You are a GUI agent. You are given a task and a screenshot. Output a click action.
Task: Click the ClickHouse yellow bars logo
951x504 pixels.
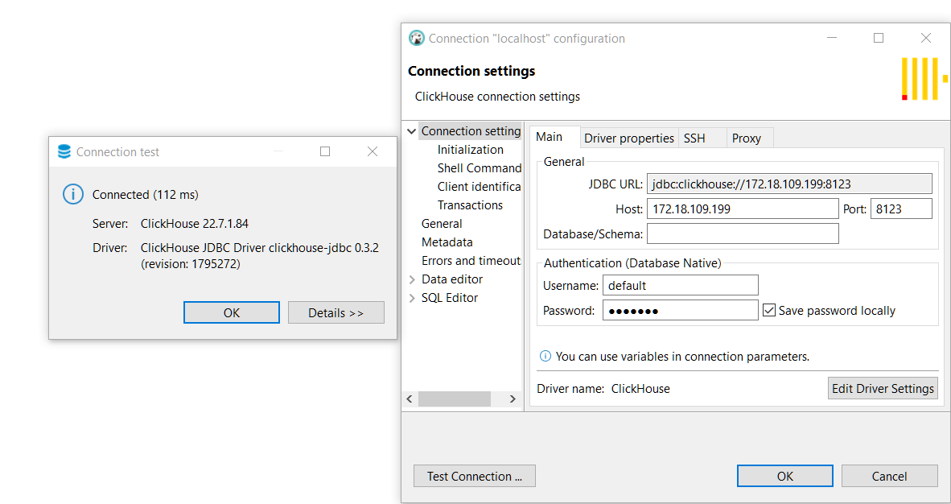pyautogui.click(x=924, y=79)
